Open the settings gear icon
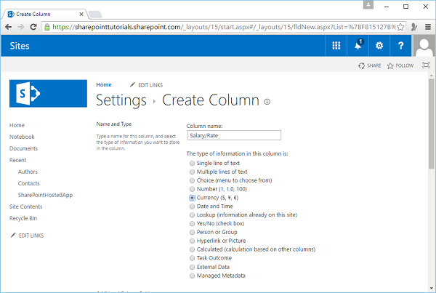The width and height of the screenshot is (436, 293). pyautogui.click(x=379, y=46)
